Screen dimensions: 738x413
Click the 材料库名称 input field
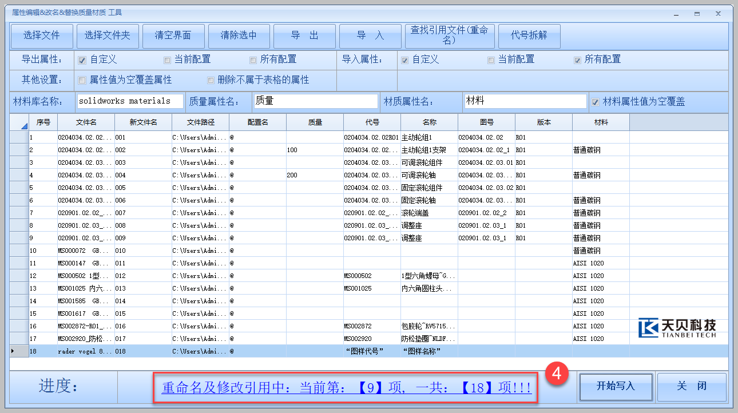(x=130, y=101)
